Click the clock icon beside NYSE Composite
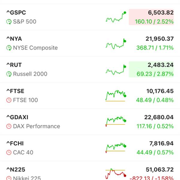 (x=9, y=48)
